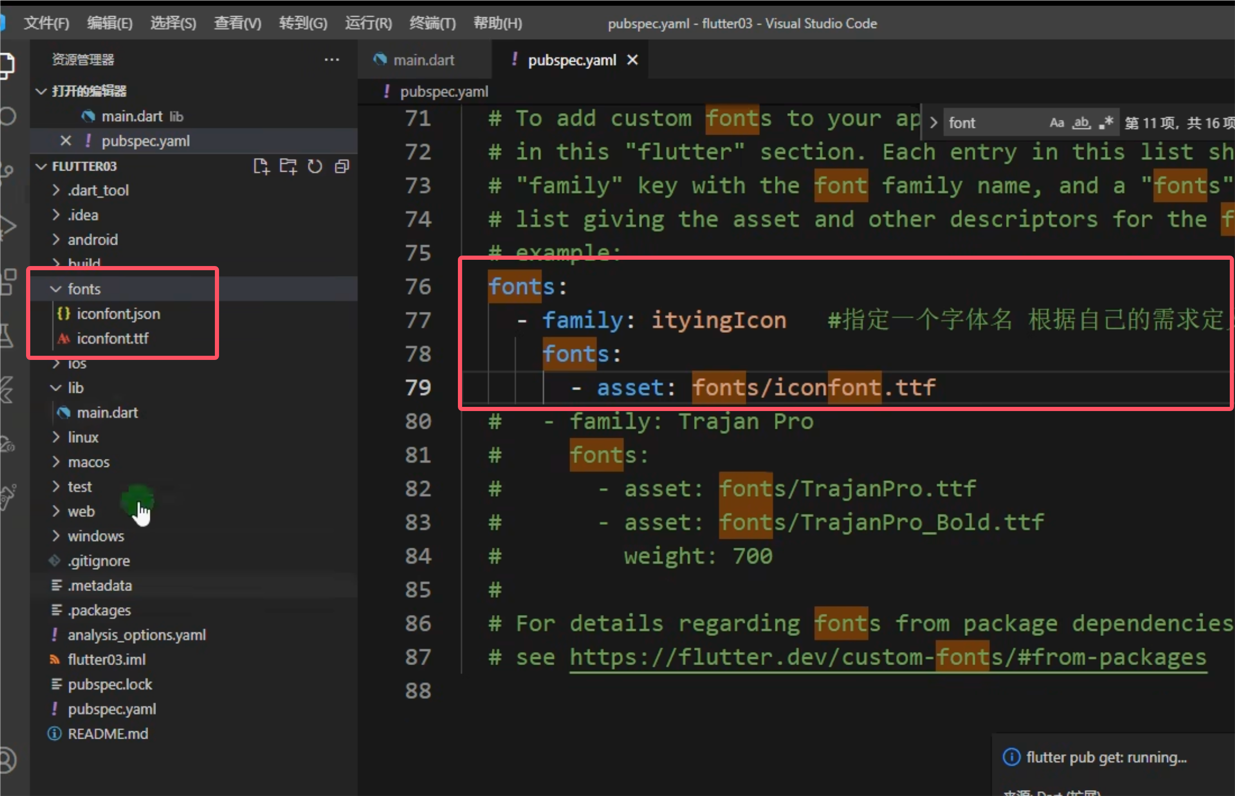
Task: Collapse the FLUTTER03 project section
Action: 41,166
